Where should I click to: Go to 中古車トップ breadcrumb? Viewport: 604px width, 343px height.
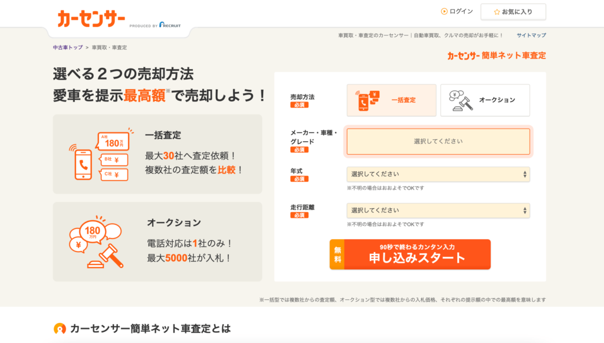pyautogui.click(x=68, y=47)
